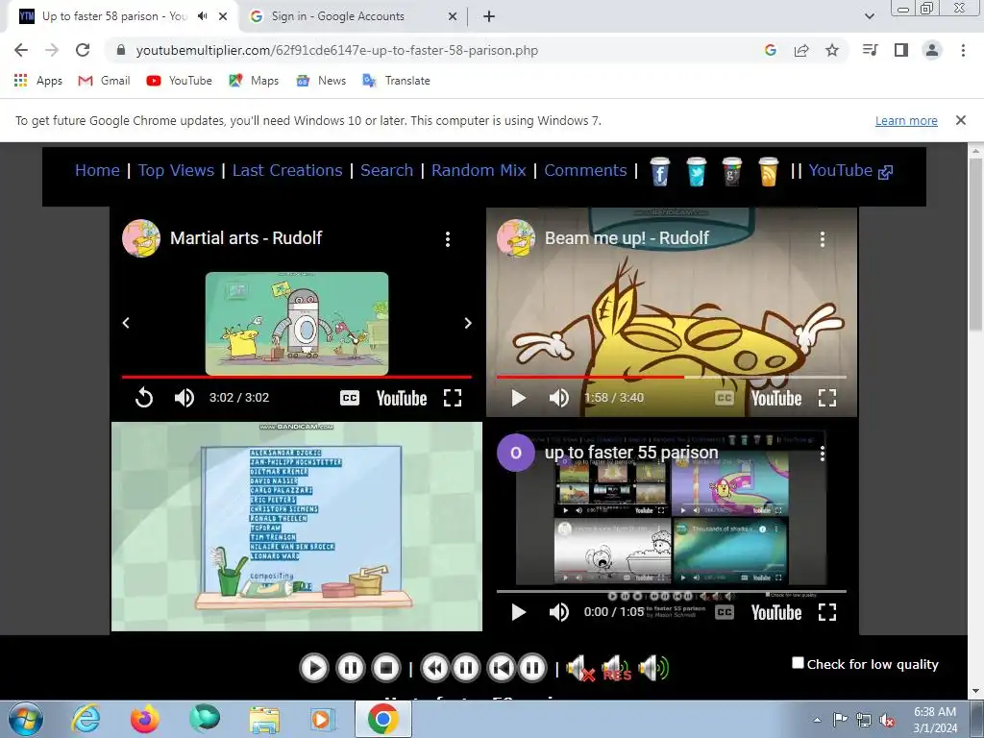Play all videos with the global play button

click(x=314, y=668)
